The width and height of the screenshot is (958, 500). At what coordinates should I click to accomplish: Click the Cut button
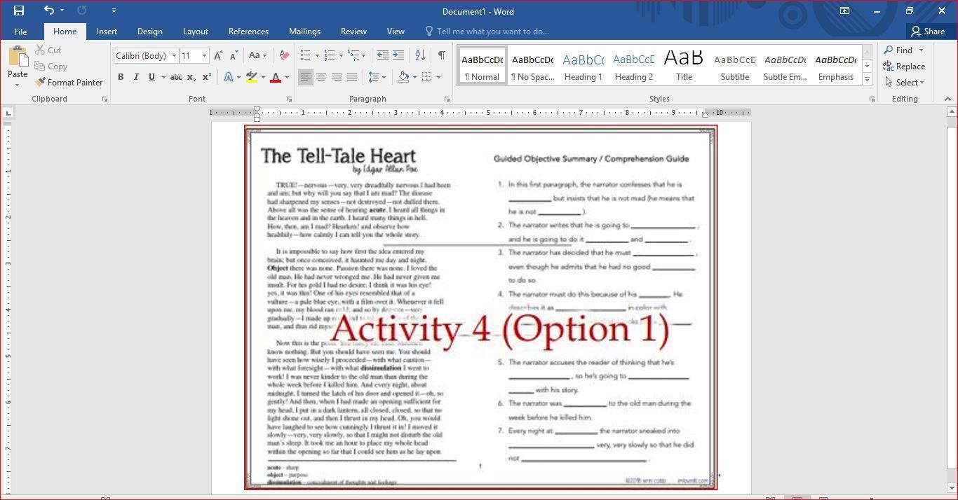[x=48, y=50]
